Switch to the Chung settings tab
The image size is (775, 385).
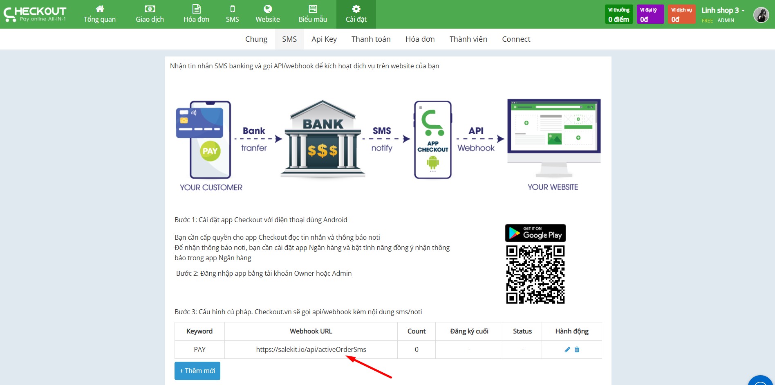256,39
